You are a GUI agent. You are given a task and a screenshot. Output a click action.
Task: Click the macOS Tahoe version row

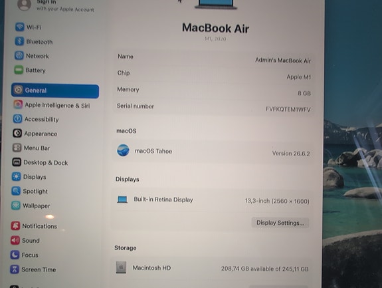coord(213,152)
